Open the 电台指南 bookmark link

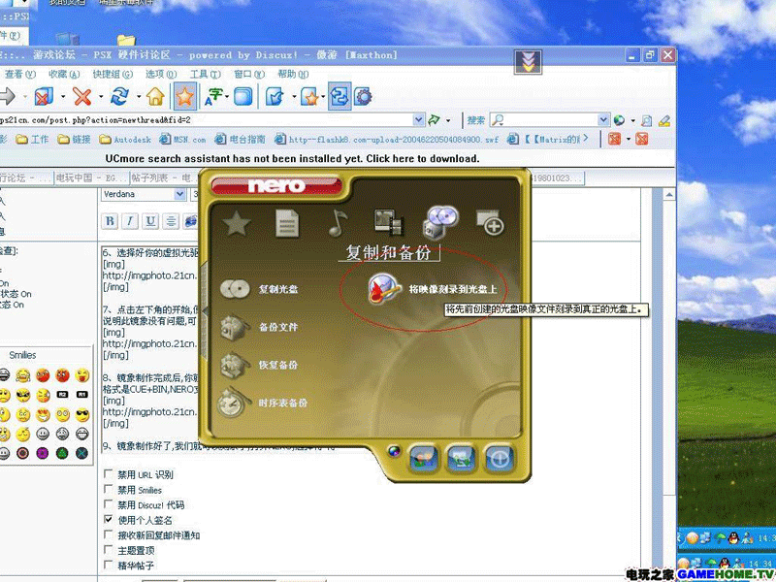click(x=241, y=140)
